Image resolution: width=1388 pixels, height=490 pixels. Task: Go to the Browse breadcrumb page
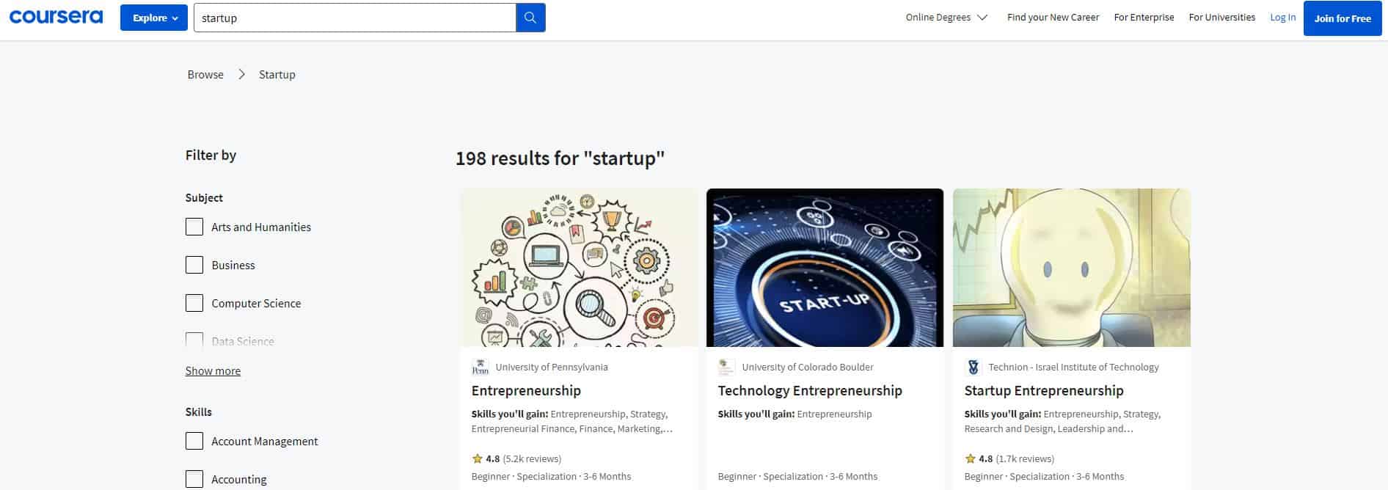[x=205, y=74]
